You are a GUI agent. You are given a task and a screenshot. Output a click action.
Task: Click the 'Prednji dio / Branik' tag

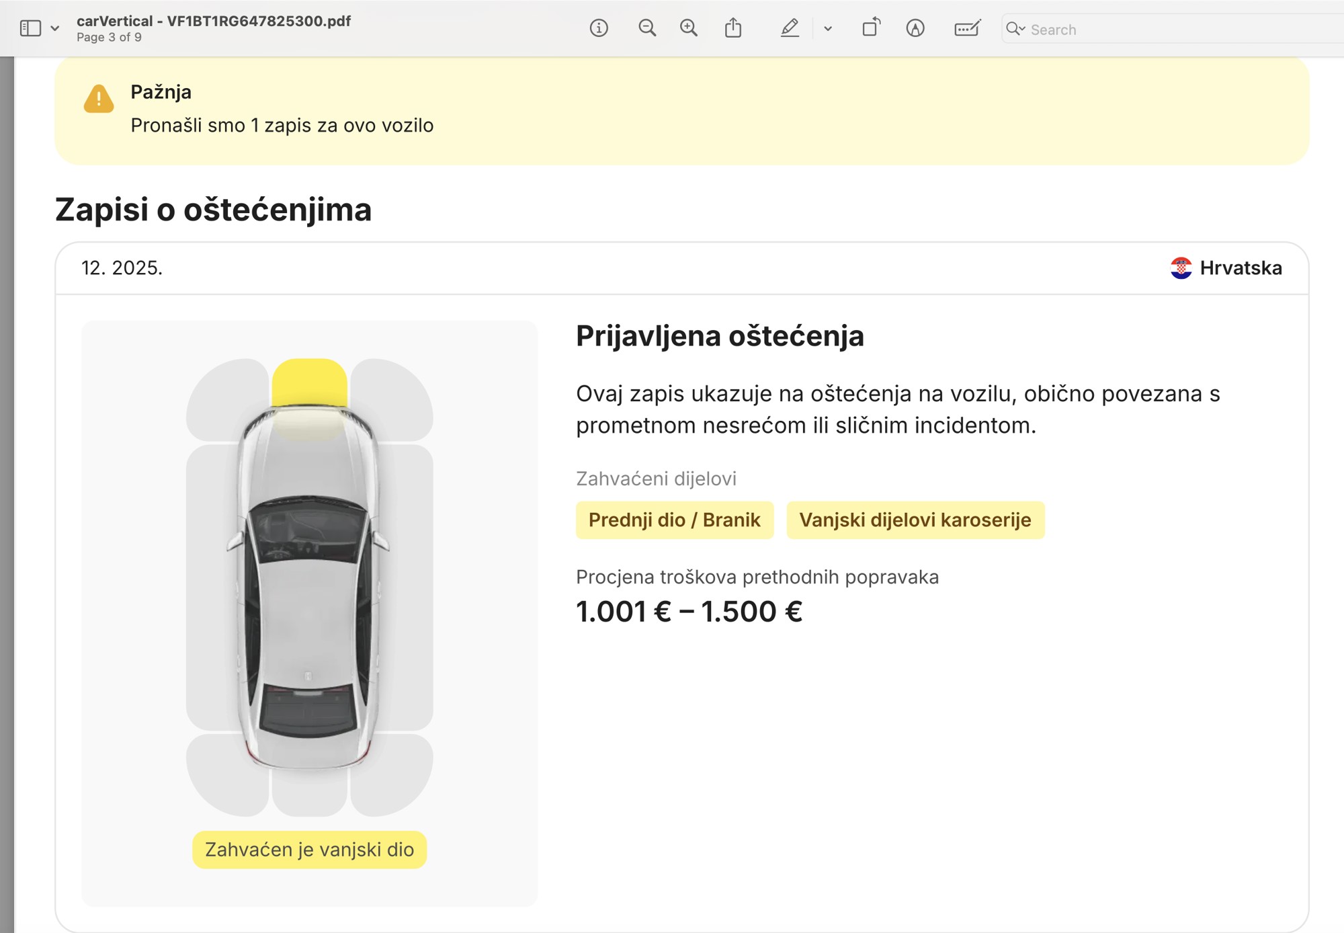point(675,520)
